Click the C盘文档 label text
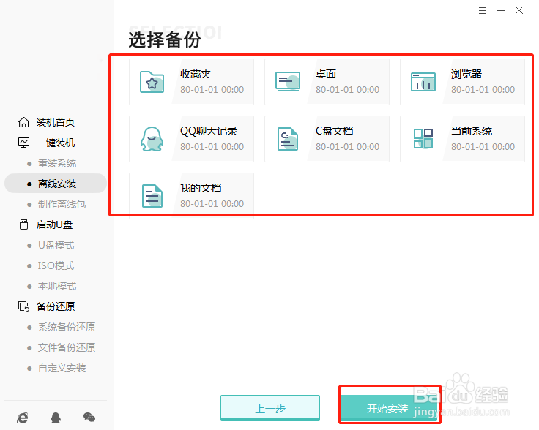The height and width of the screenshot is (430, 539). pyautogui.click(x=335, y=131)
